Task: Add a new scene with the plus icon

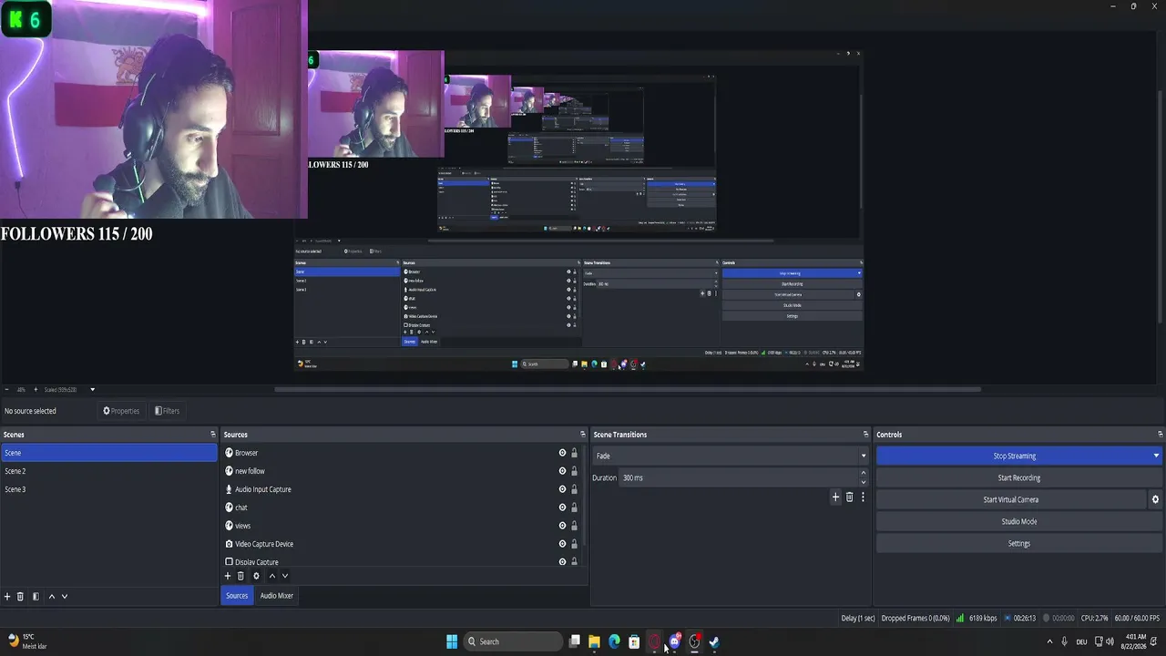Action: [x=7, y=597]
